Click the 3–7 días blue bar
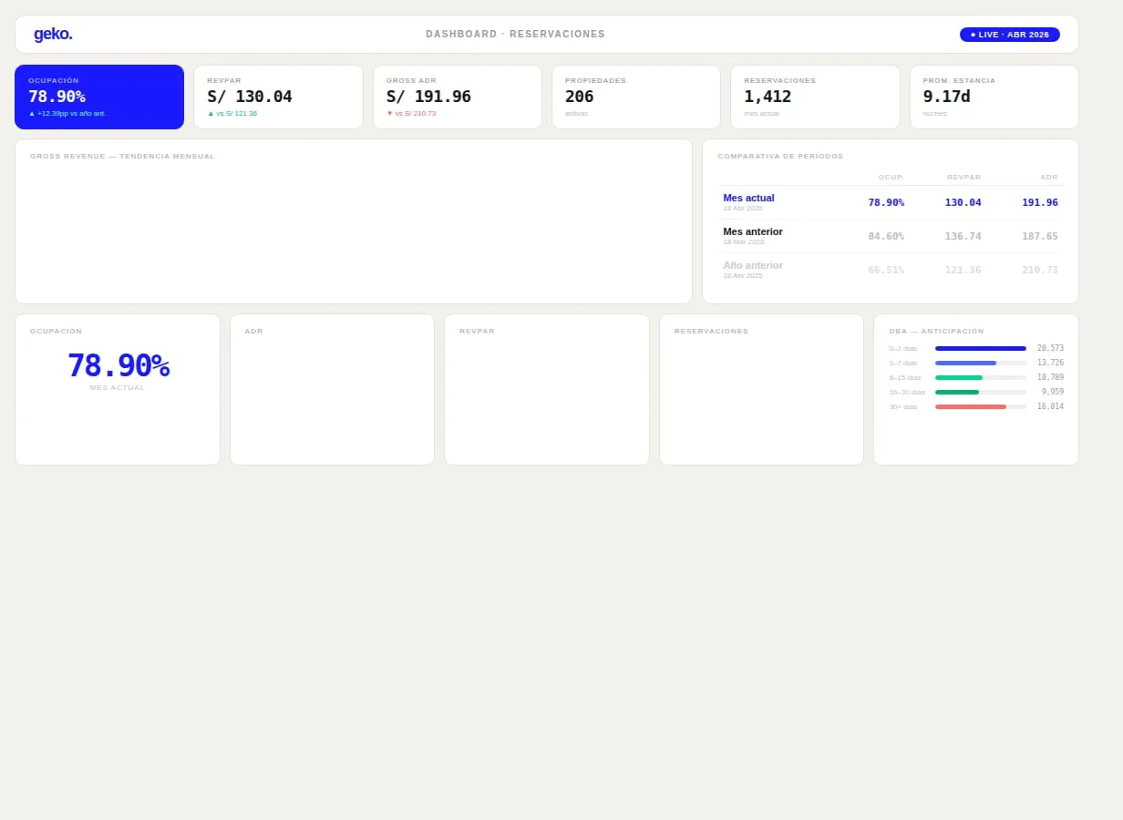The width and height of the screenshot is (1123, 820). pyautogui.click(x=965, y=363)
